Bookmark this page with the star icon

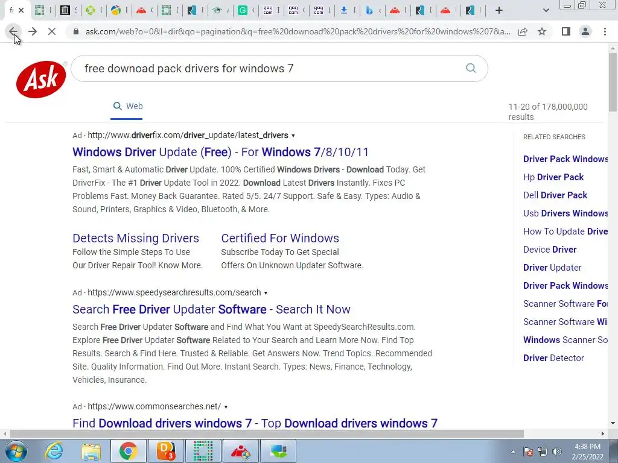(542, 31)
